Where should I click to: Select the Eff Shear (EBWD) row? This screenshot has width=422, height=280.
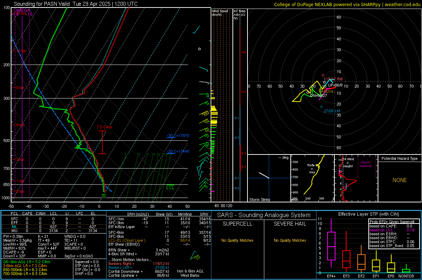[x=160, y=245]
